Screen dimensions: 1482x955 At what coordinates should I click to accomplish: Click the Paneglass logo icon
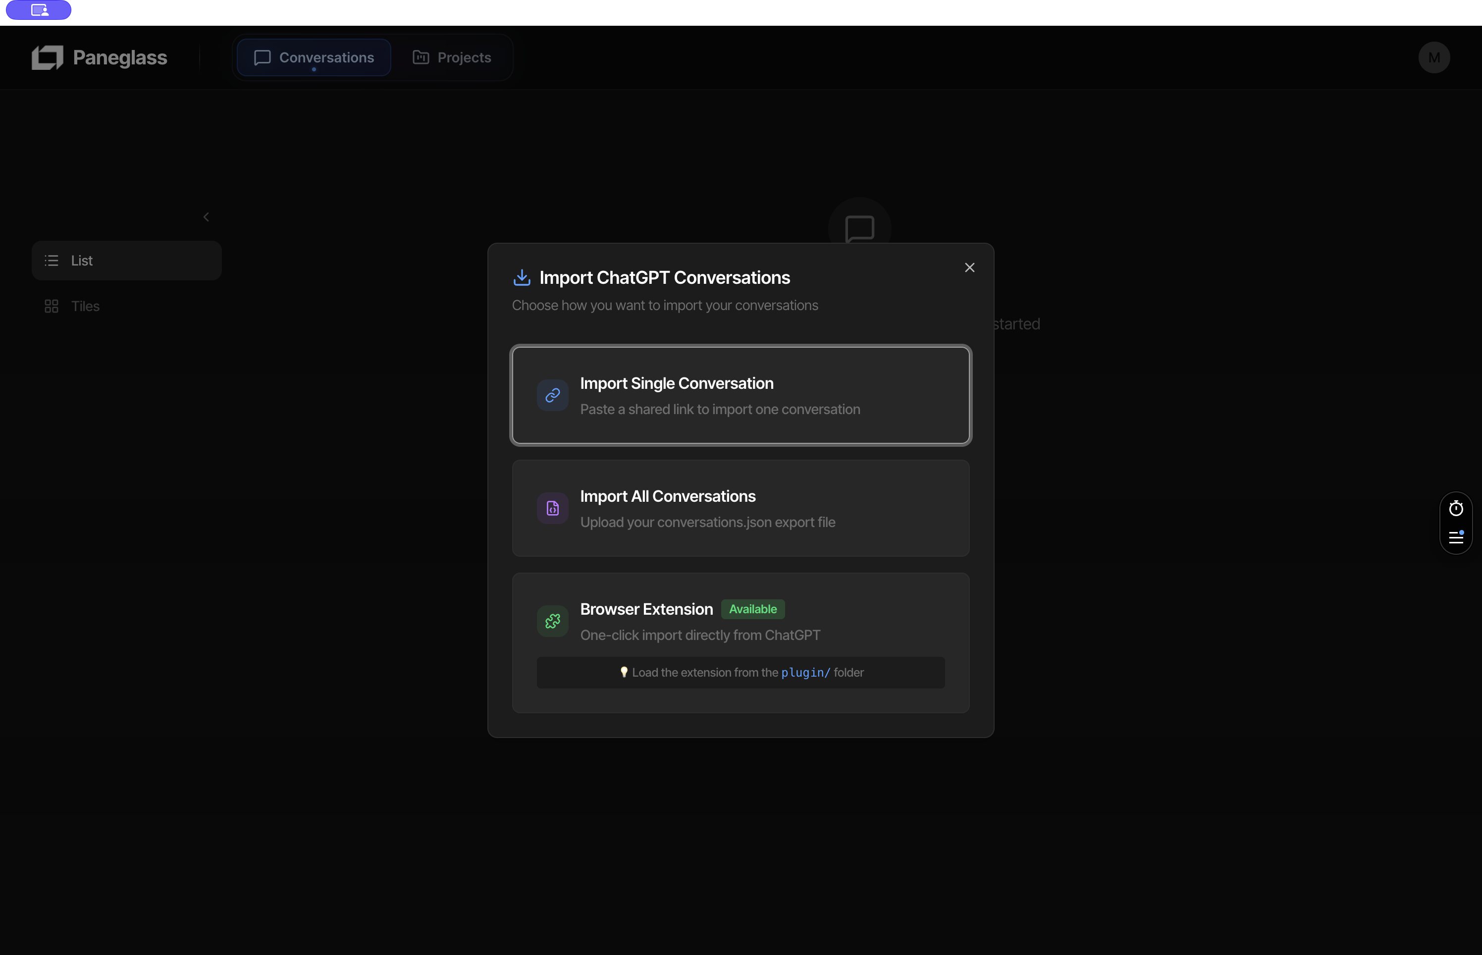47,57
